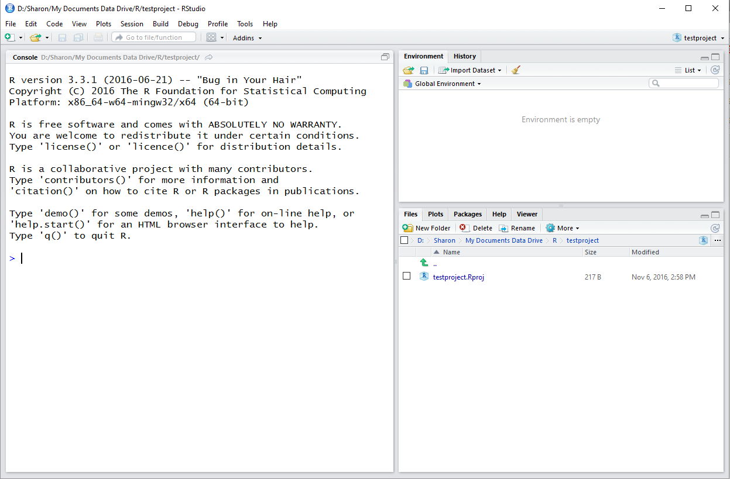Open the panes layout dropdown arrow

(222, 38)
